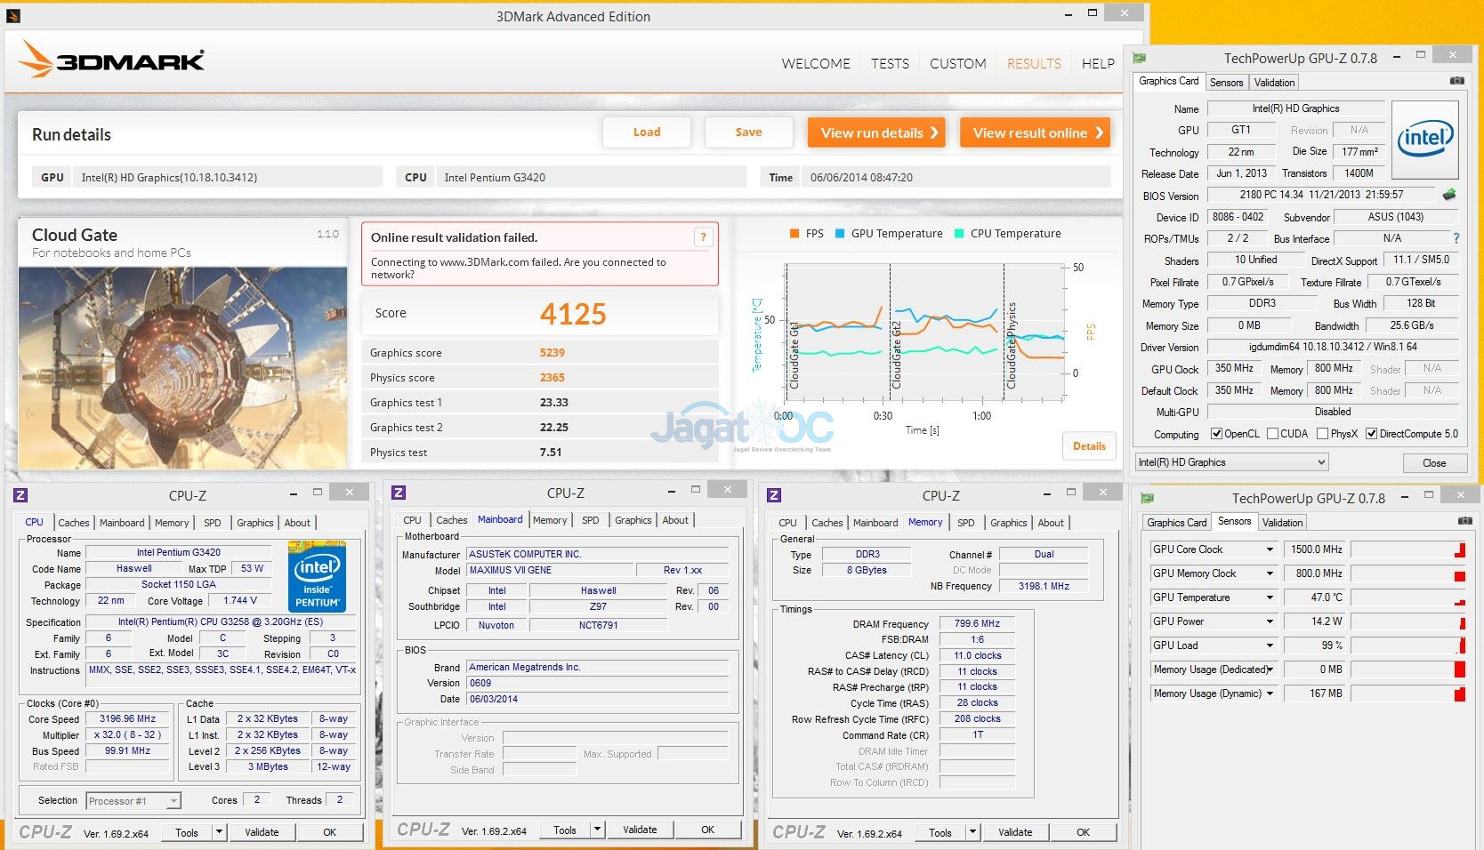Switch to the TESTS tab in 3DMark

(x=890, y=64)
